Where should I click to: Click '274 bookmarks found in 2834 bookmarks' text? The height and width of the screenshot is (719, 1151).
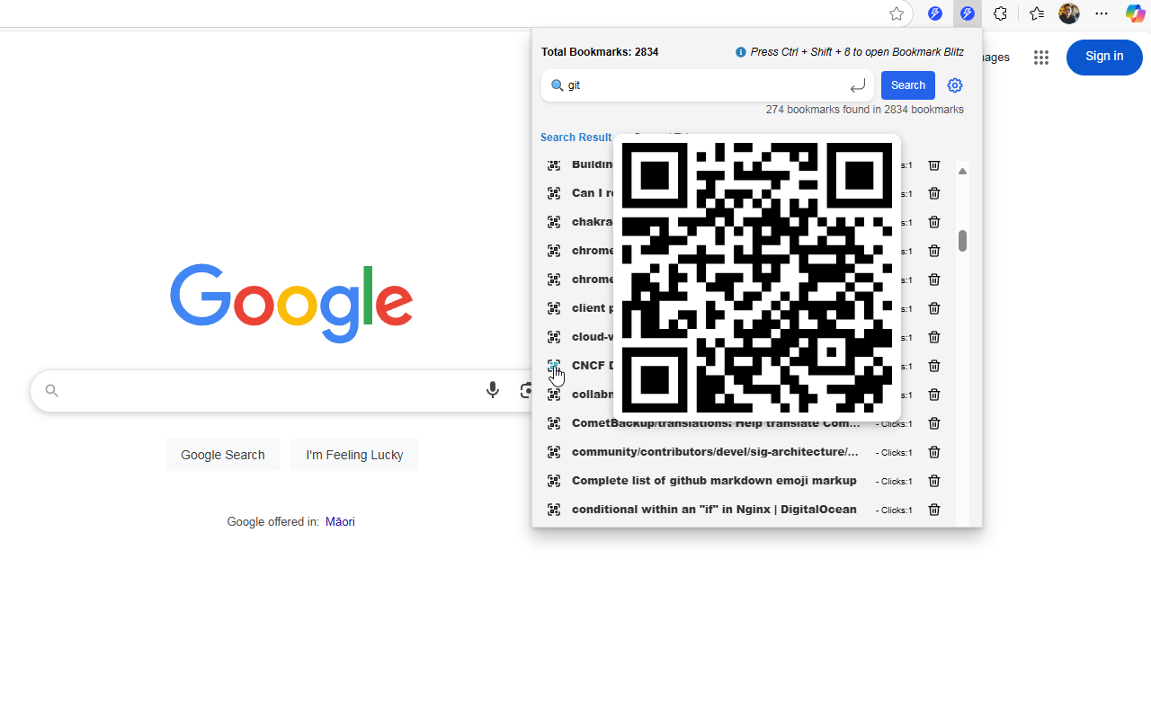tap(865, 110)
